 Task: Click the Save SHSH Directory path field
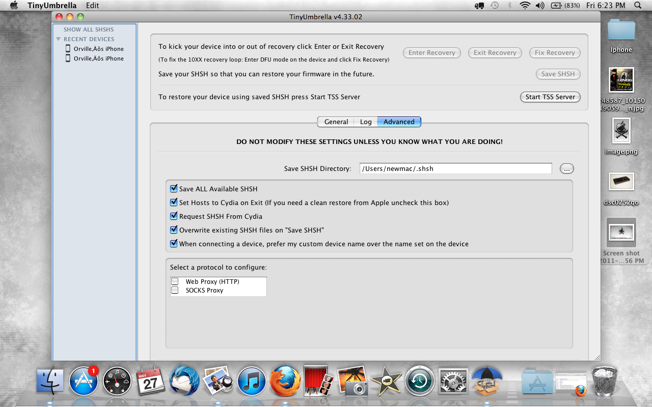[455, 168]
